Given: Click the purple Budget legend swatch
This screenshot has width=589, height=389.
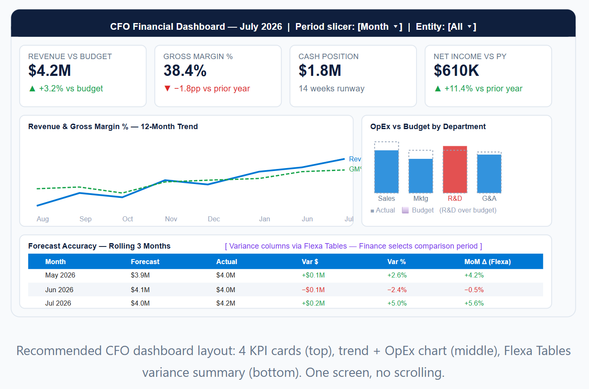Looking at the screenshot, I should coord(405,210).
